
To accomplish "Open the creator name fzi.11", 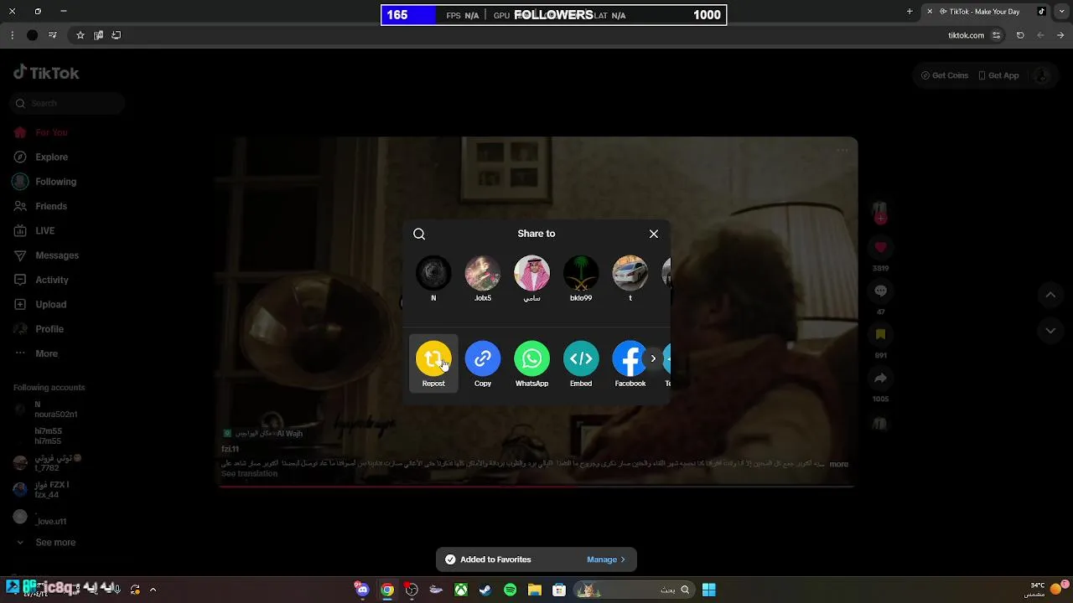I will click(x=230, y=450).
